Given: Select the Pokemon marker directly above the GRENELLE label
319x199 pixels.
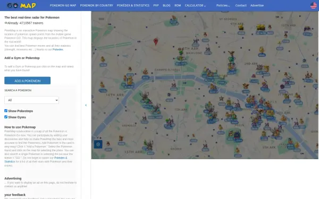Looking at the screenshot, I should [145, 117].
